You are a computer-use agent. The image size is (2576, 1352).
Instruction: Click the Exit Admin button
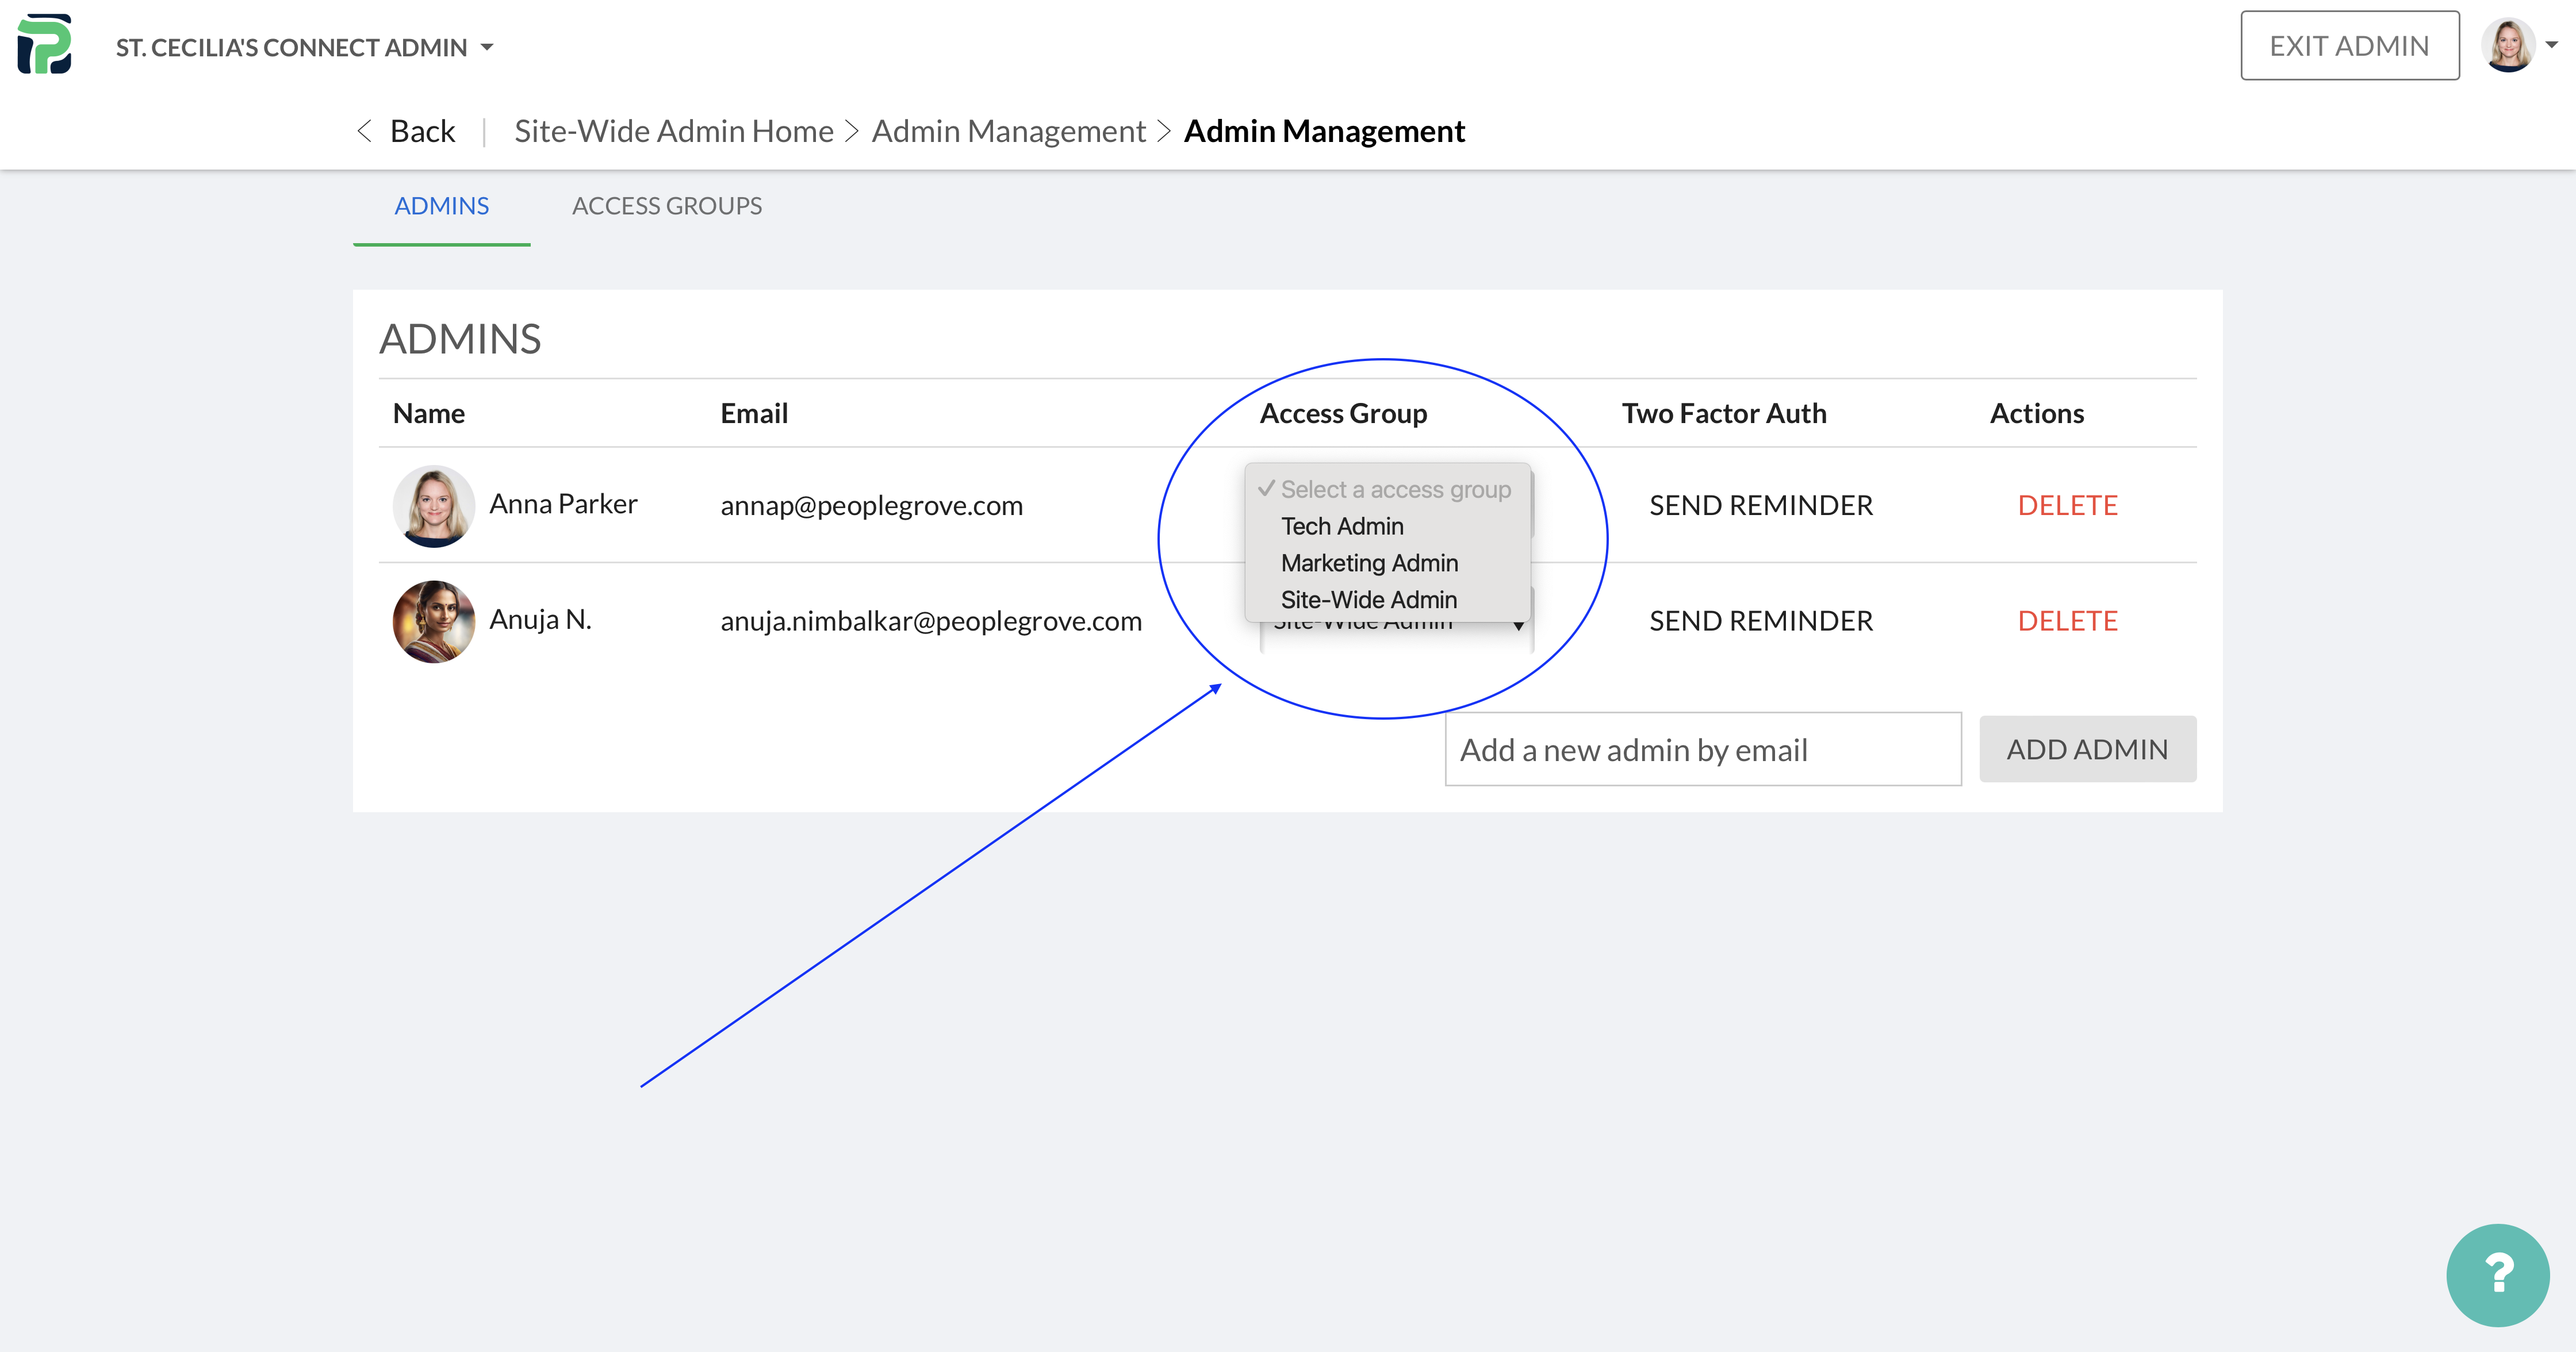click(x=2349, y=46)
